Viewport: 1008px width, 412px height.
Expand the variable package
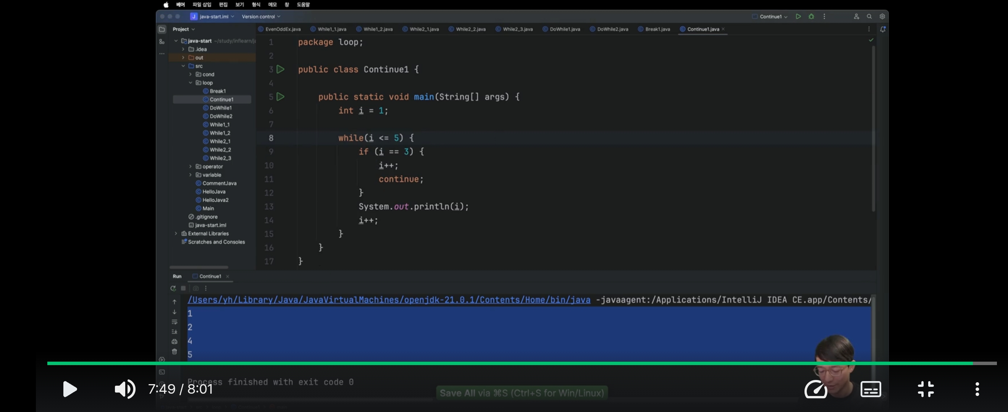point(191,175)
